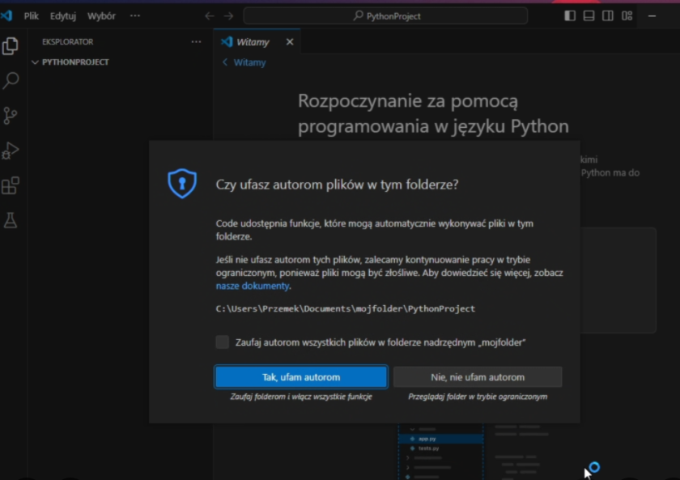Viewport: 680px width, 480px height.
Task: Click the back chevron beside Witamy breadcrumb
Action: click(x=225, y=62)
